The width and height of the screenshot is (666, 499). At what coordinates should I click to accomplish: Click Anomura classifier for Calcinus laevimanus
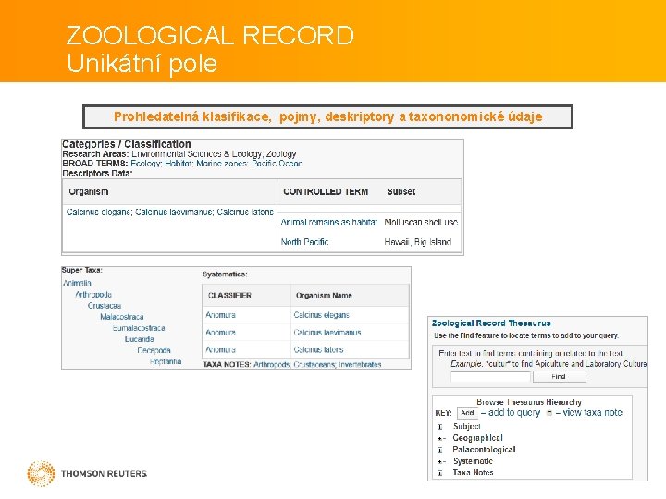point(220,333)
